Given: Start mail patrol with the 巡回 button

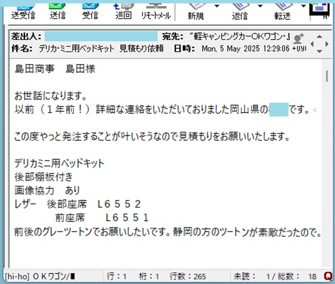Looking at the screenshot, I should [123, 10].
